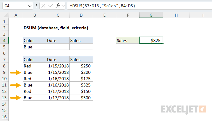Select column G header
This screenshot has height=121, width=212.
[151, 15]
